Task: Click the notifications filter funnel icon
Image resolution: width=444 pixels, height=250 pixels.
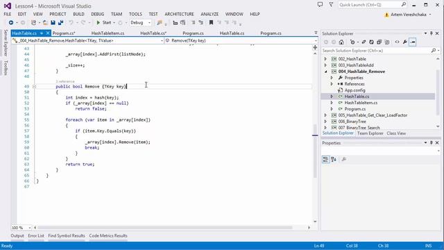Action: click(x=331, y=5)
